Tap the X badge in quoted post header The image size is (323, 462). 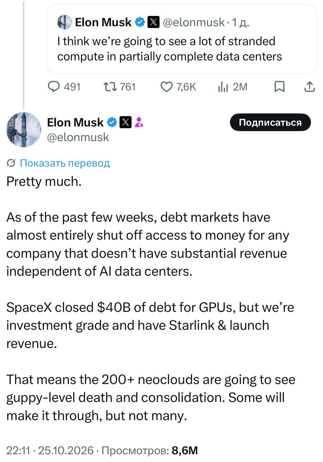point(153,22)
